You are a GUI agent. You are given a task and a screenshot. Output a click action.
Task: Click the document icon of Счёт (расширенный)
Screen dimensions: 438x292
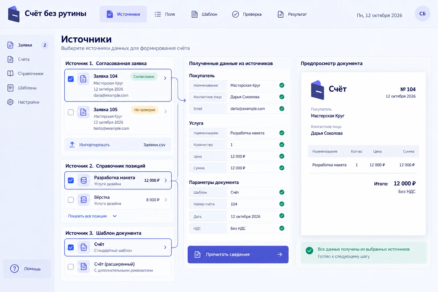(84, 267)
